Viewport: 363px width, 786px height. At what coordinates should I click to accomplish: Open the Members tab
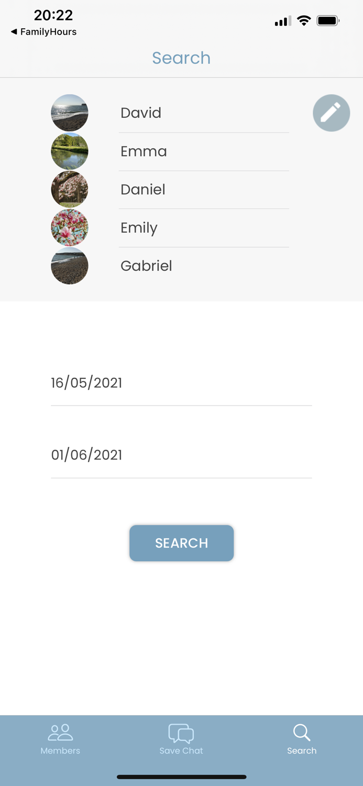click(60, 739)
